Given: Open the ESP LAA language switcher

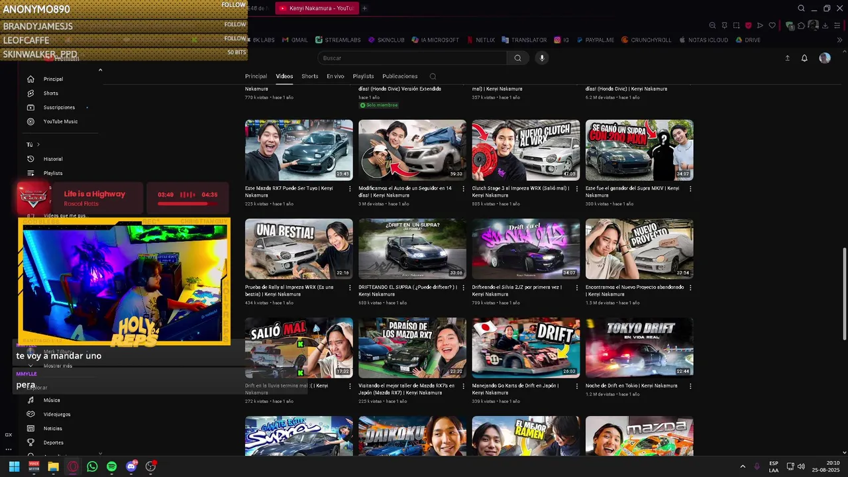Looking at the screenshot, I should click(x=774, y=466).
